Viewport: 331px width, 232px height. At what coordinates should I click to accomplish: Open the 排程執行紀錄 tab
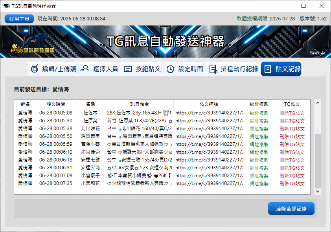pyautogui.click(x=232, y=69)
